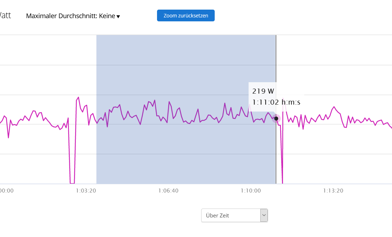Click the 1:10:00 time axis label
This screenshot has width=392, height=237.
click(x=251, y=191)
